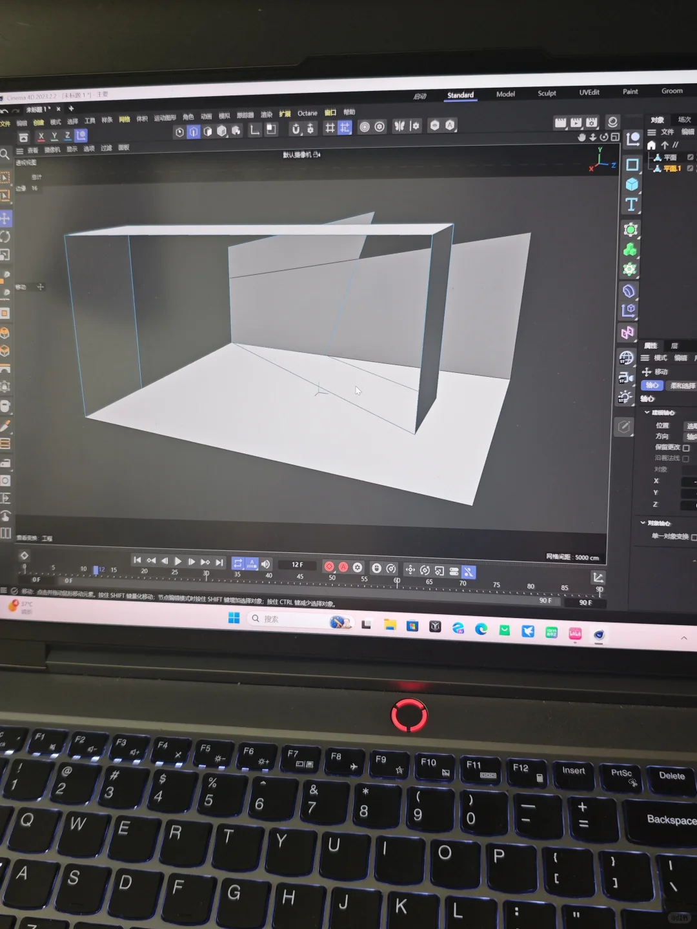Viewport: 697px width, 929px height.
Task: Open the viewport hamburger menu
Action: tap(19, 151)
